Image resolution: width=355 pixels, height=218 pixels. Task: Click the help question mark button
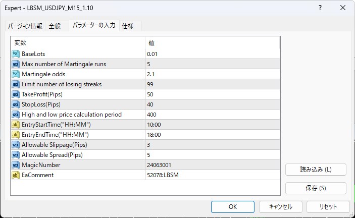tap(320, 8)
